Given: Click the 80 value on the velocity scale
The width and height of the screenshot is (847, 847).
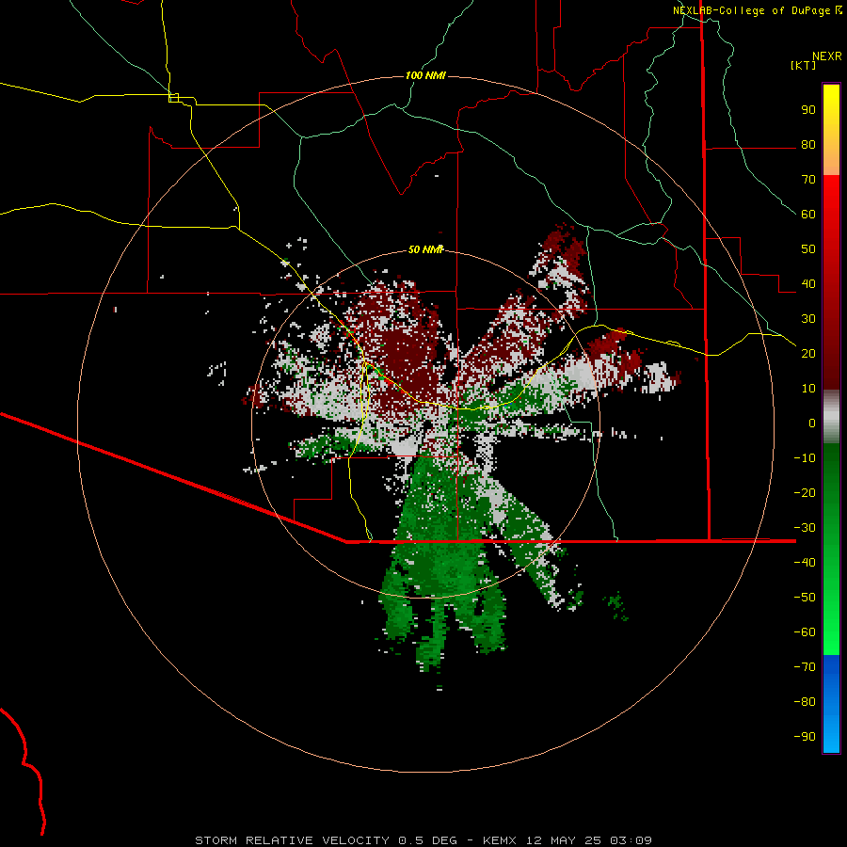Looking at the screenshot, I should pyautogui.click(x=808, y=145).
